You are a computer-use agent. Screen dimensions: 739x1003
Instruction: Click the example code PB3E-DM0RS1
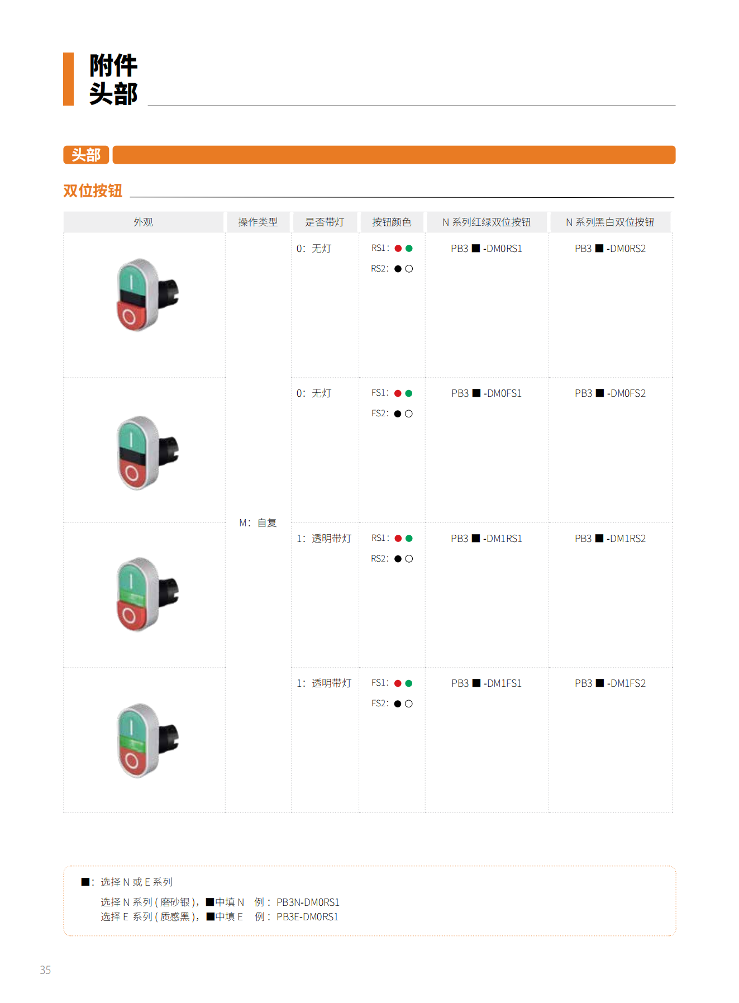click(x=308, y=916)
